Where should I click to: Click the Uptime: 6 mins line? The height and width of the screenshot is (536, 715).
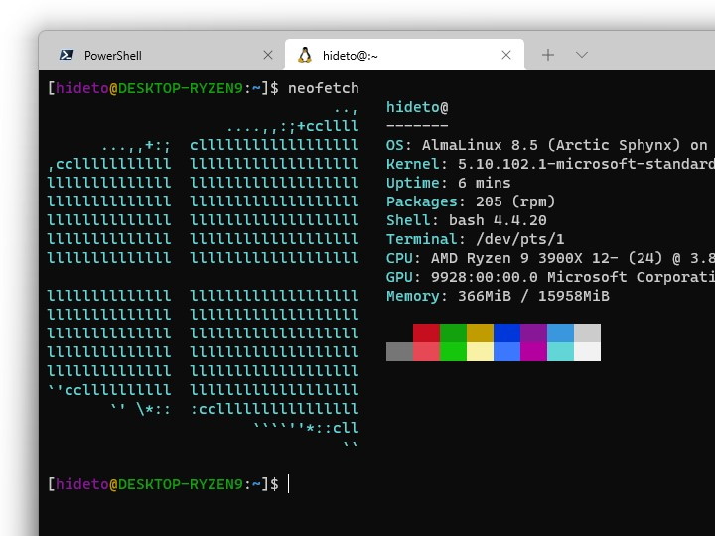click(x=448, y=183)
